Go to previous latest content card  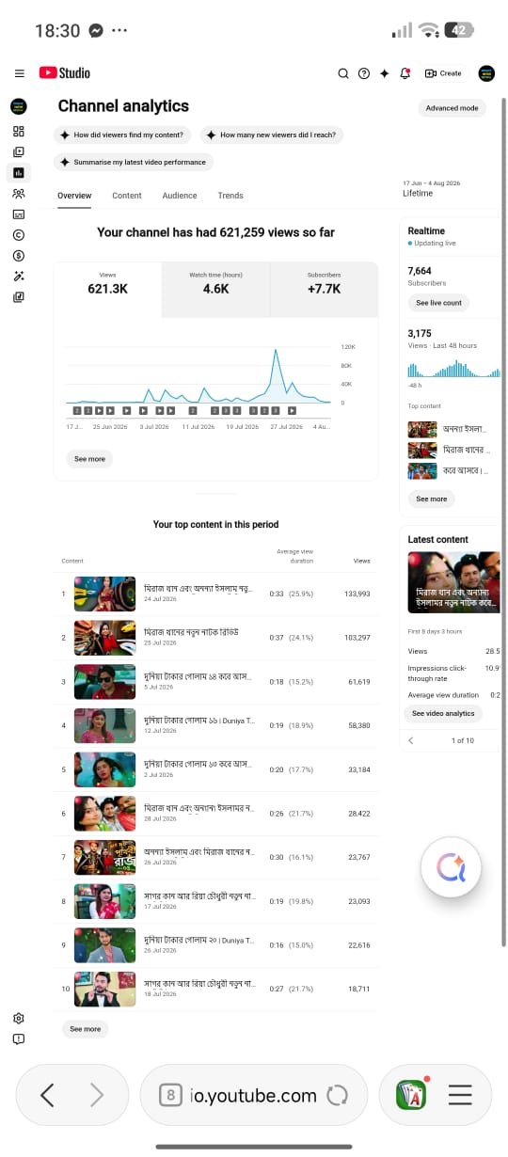[x=411, y=741]
